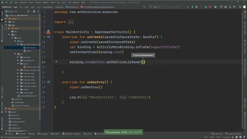
Task: Open the device selector dropdown
Action: [x=174, y=7]
